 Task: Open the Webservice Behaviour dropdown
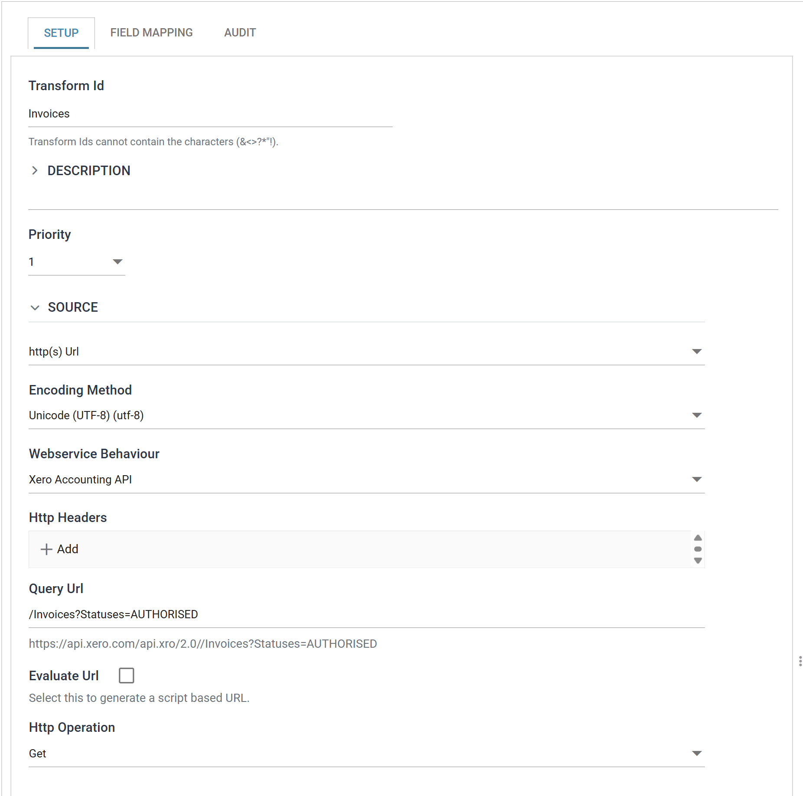(x=366, y=480)
